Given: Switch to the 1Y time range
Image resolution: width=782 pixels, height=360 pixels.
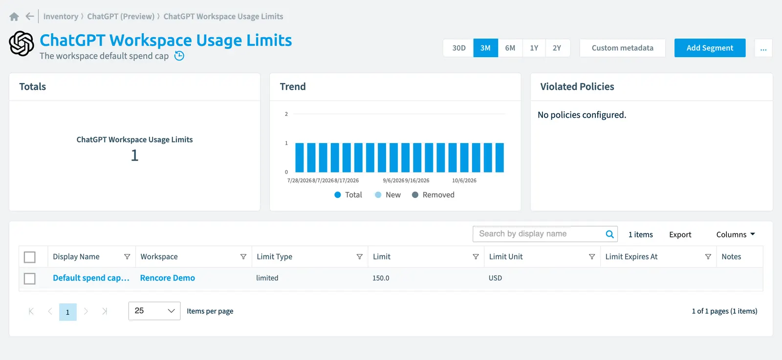Looking at the screenshot, I should point(534,48).
